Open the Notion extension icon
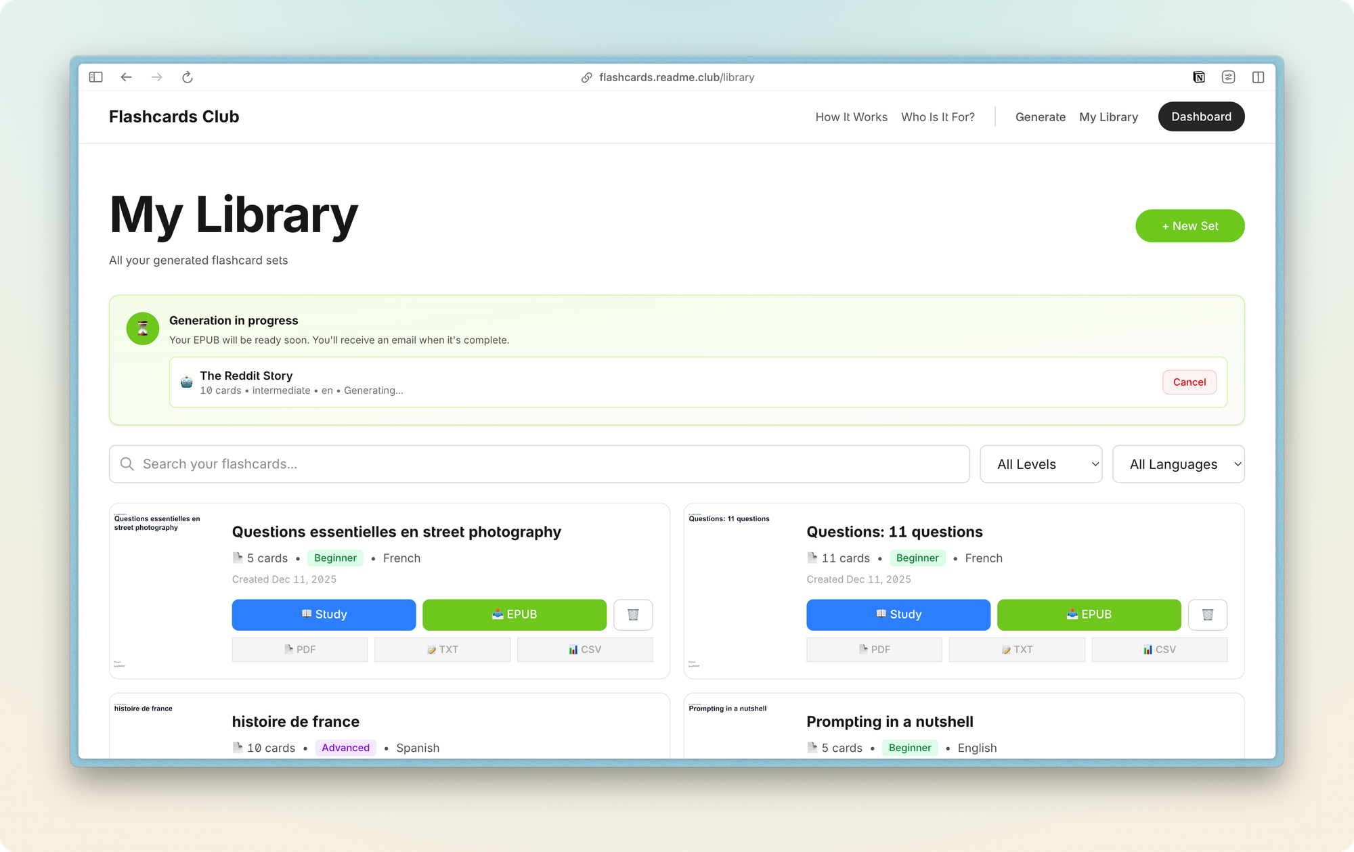 pos(1198,77)
